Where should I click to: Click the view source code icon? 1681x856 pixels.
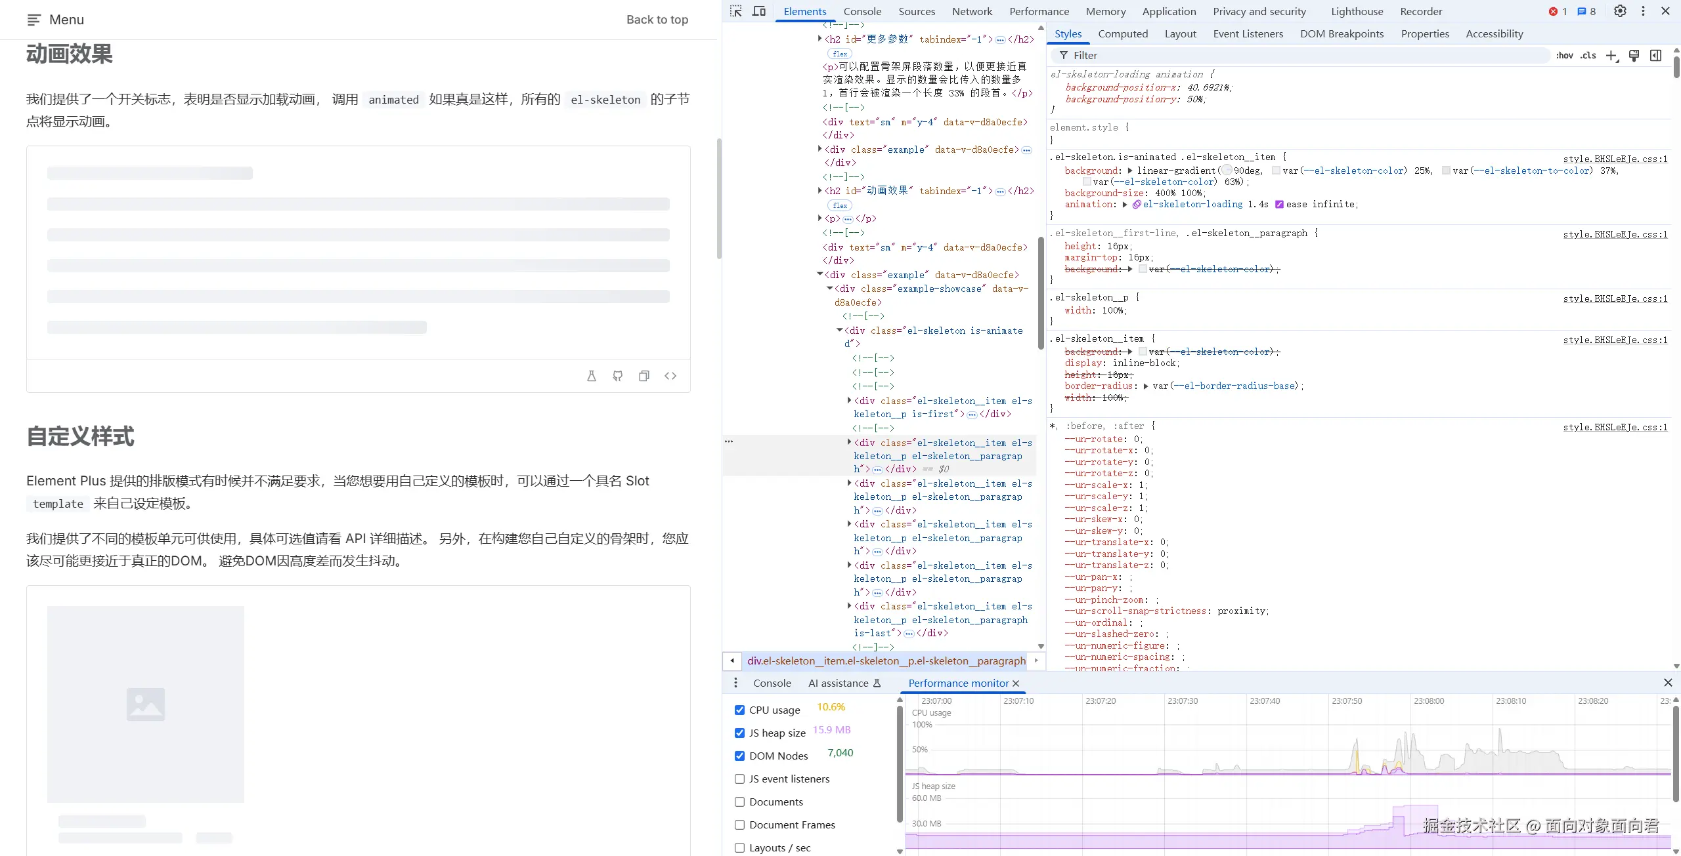pos(670,376)
